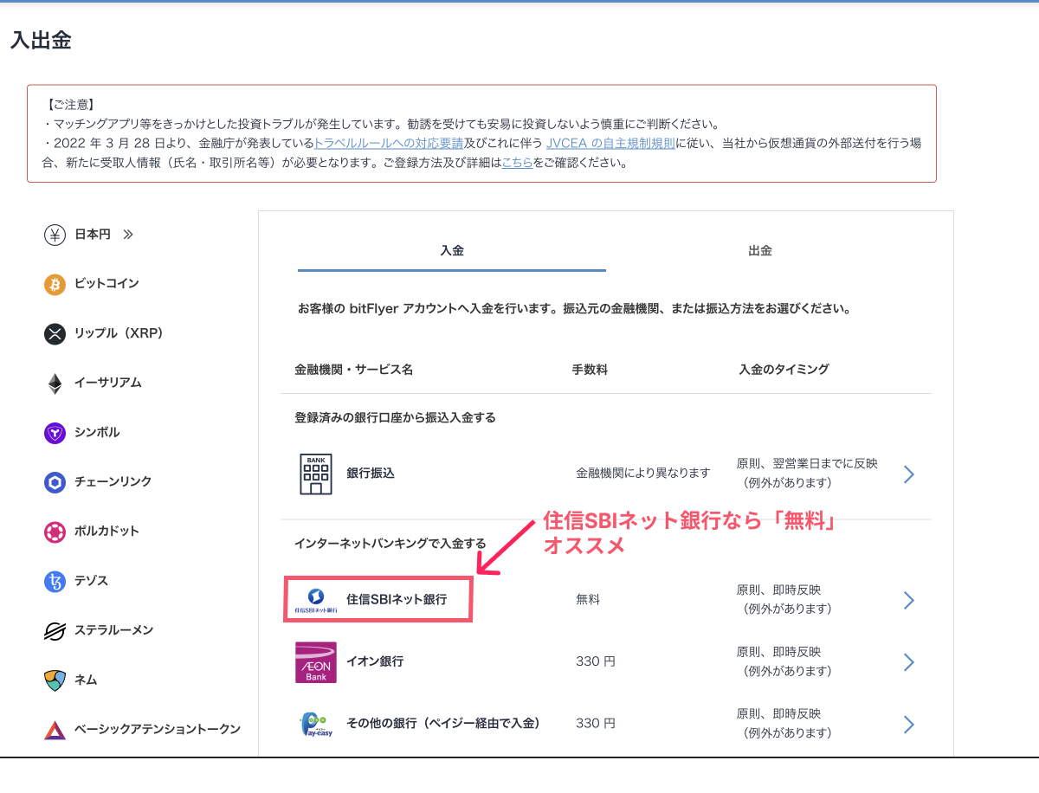Click the orange Bitcoin coin icon
Image resolution: width=1039 pixels, height=793 pixels.
55,284
